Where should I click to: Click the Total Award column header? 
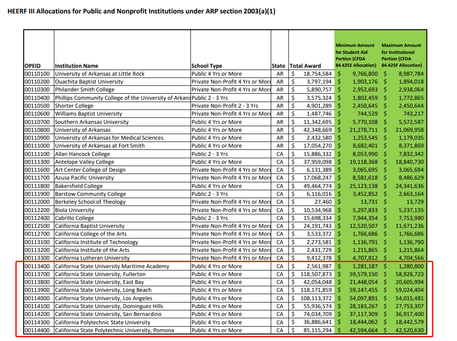pyautogui.click(x=305, y=66)
